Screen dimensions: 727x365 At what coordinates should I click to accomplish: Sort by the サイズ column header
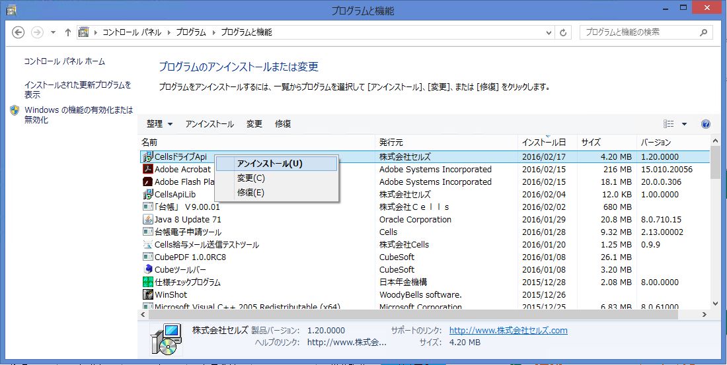point(607,143)
